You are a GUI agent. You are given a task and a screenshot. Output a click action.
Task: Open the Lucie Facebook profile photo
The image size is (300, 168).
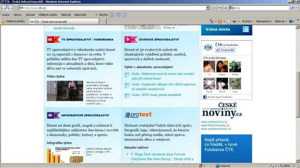(235, 84)
